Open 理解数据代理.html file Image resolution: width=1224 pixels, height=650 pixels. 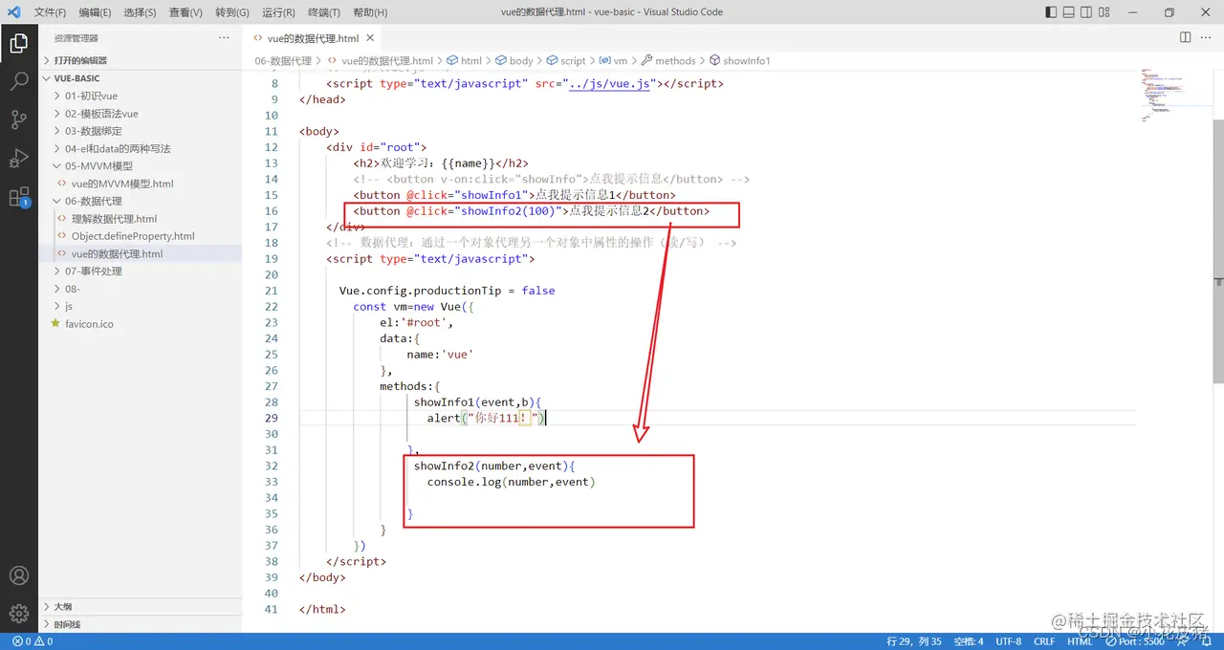(140, 219)
